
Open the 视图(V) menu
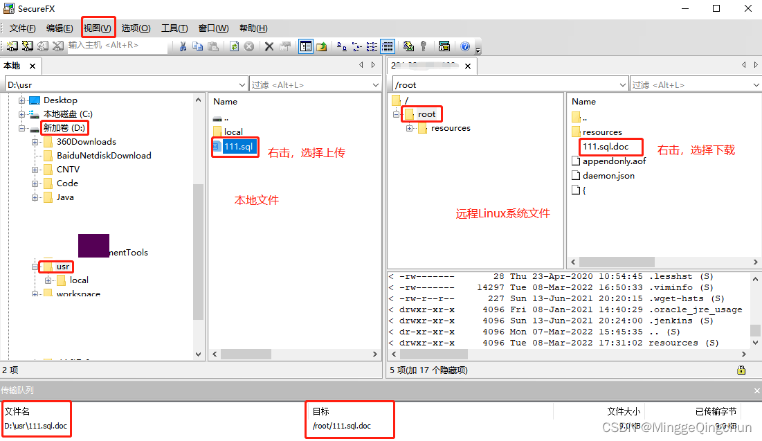click(97, 28)
